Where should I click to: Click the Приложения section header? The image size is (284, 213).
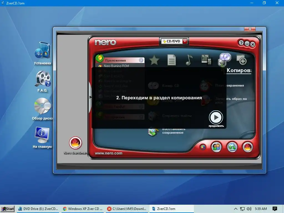pyautogui.click(x=120, y=60)
